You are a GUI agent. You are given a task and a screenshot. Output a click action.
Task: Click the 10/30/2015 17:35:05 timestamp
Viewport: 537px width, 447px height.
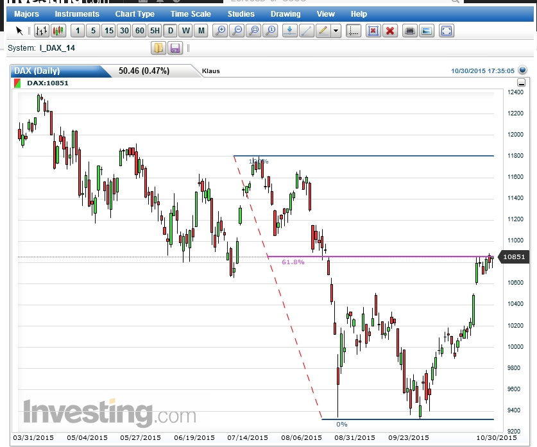point(482,71)
